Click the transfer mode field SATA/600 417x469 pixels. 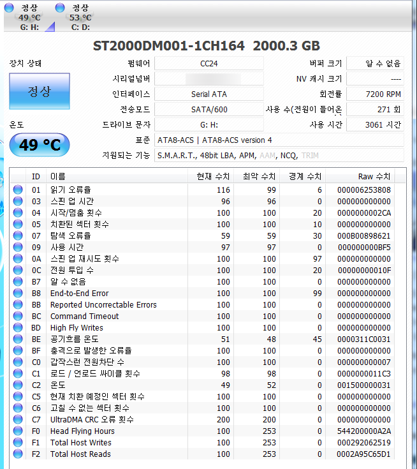[x=209, y=110]
